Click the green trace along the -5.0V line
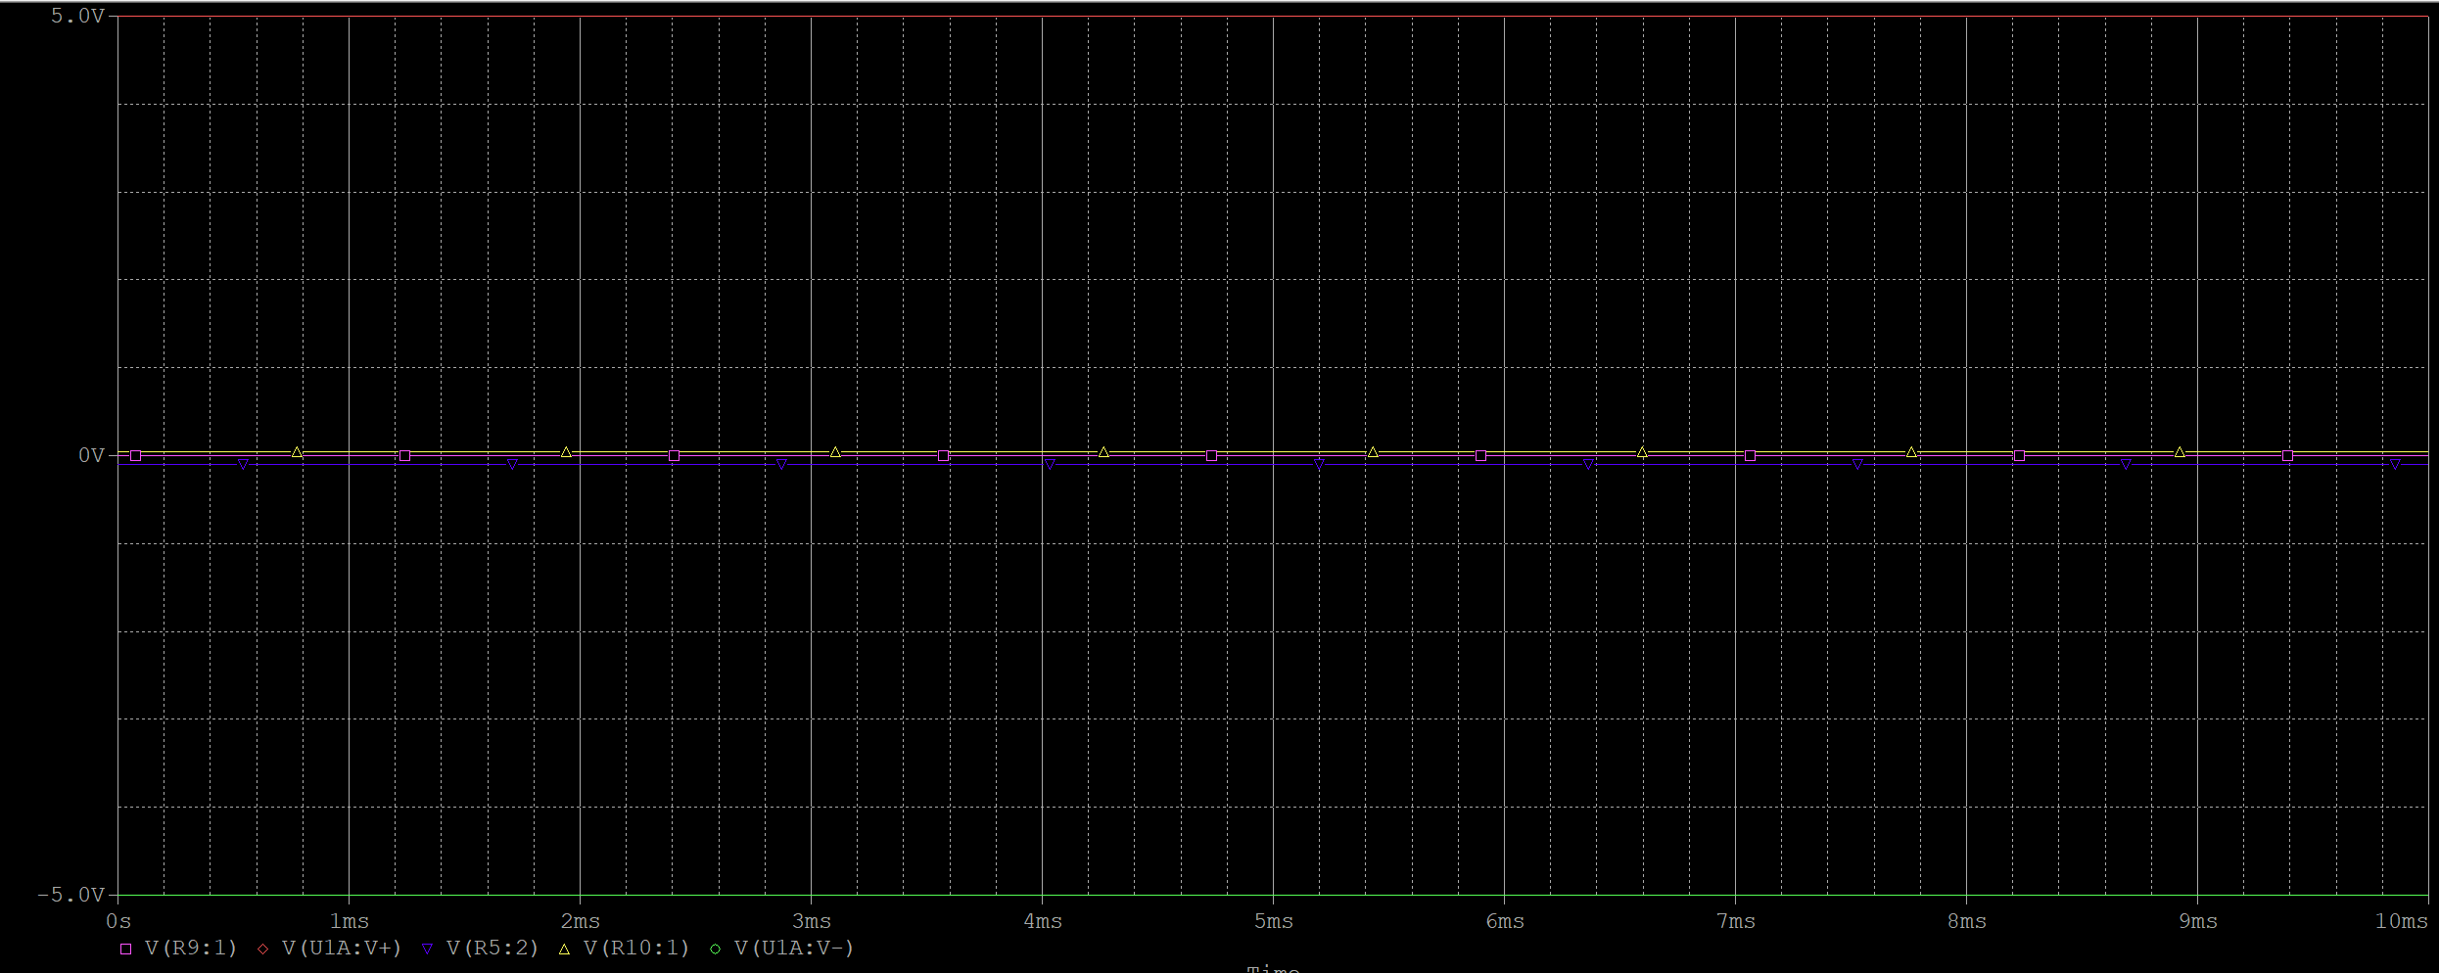This screenshot has height=973, width=2439. [x=1273, y=895]
